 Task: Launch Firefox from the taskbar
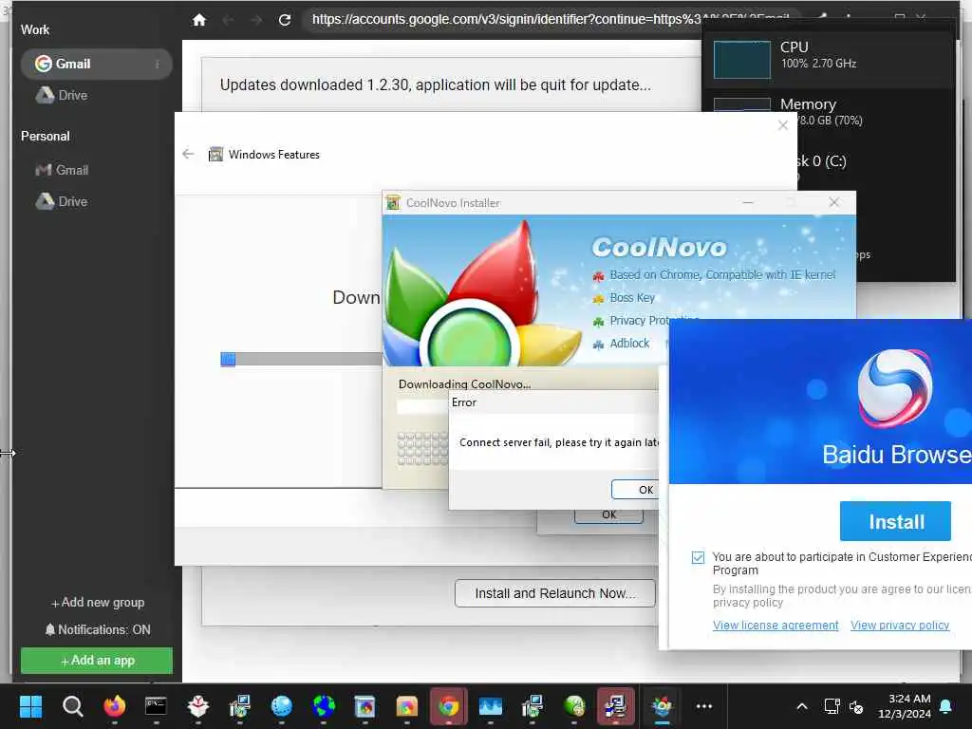tap(115, 706)
